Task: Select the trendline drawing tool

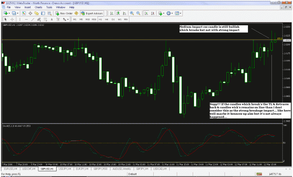Action: (x=33, y=19)
